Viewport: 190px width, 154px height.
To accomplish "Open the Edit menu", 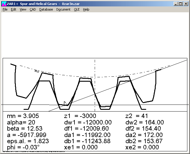I will click(13, 9).
